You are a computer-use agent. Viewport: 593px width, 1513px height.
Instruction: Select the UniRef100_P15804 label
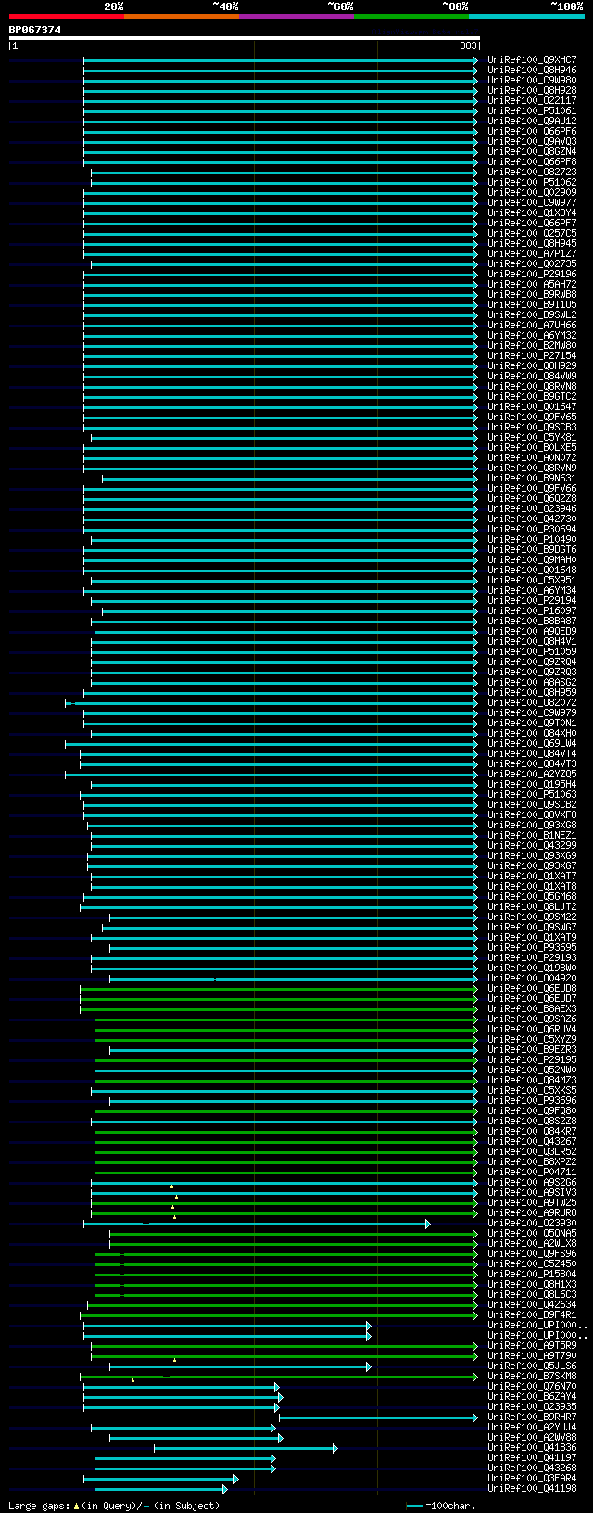point(532,1274)
